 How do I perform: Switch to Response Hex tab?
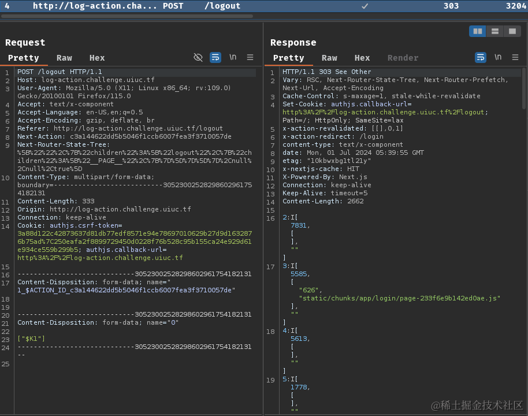coord(362,58)
